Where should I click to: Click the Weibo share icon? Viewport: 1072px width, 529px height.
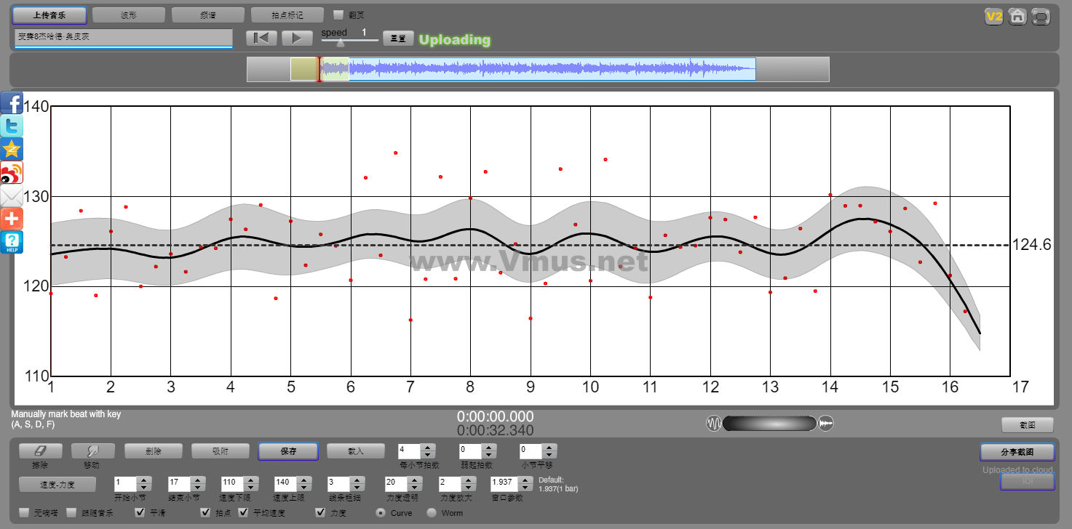click(12, 172)
